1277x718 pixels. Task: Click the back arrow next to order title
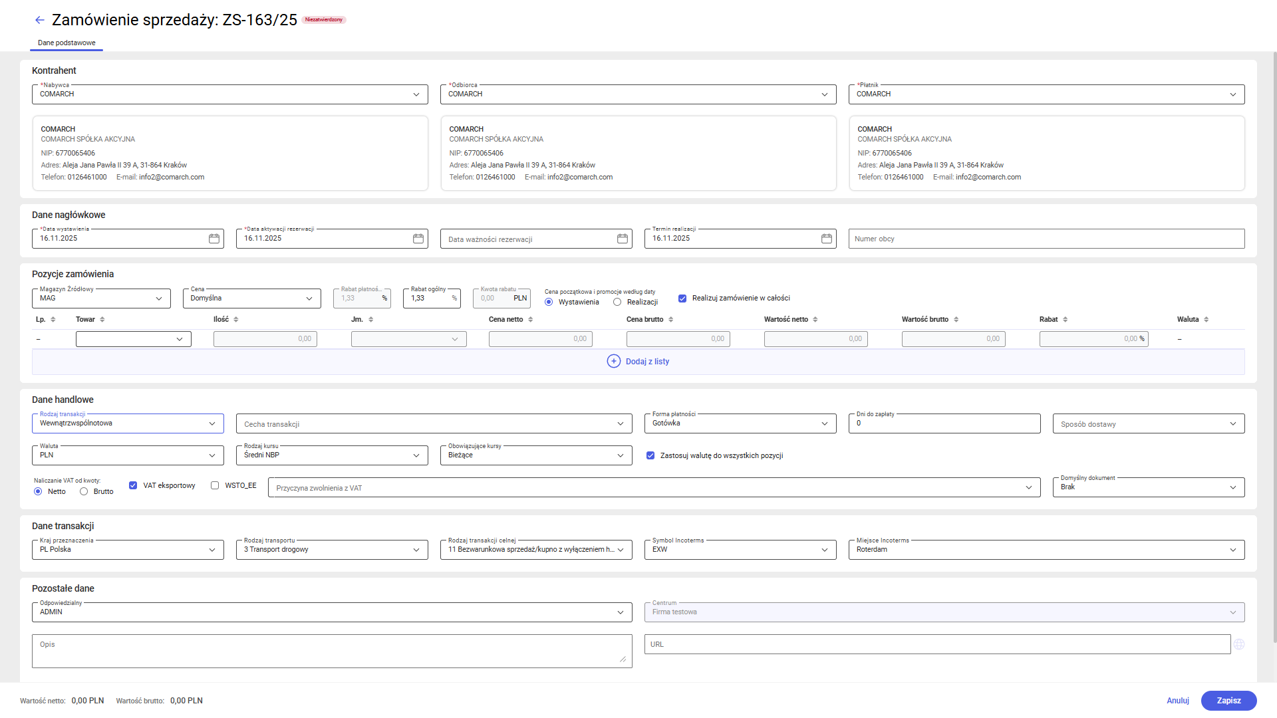coord(40,20)
